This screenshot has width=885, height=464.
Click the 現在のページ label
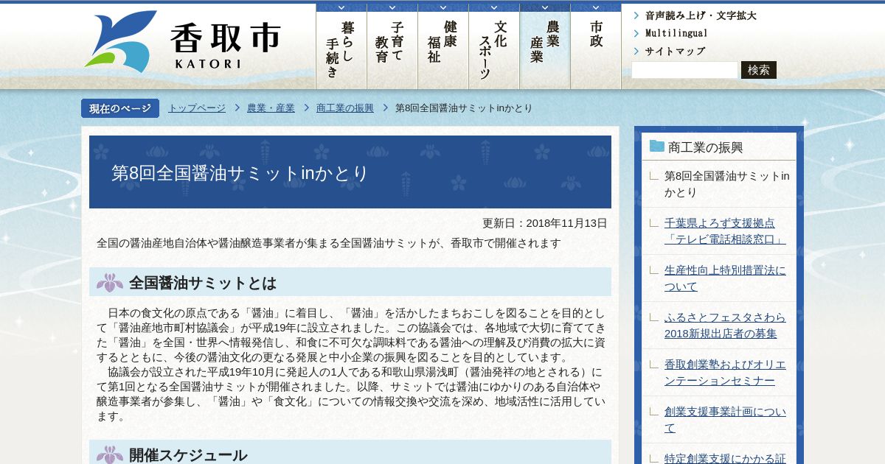[x=120, y=108]
